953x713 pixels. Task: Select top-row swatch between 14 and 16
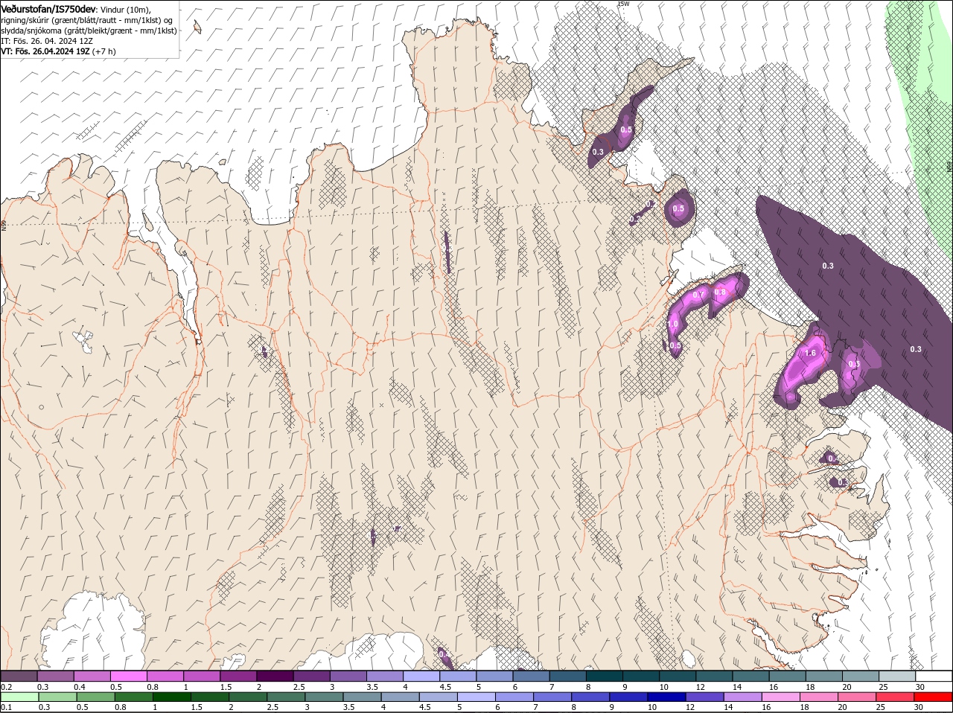pyautogui.click(x=750, y=676)
